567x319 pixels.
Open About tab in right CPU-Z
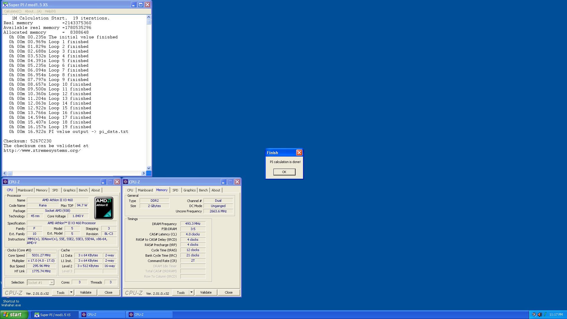[216, 190]
